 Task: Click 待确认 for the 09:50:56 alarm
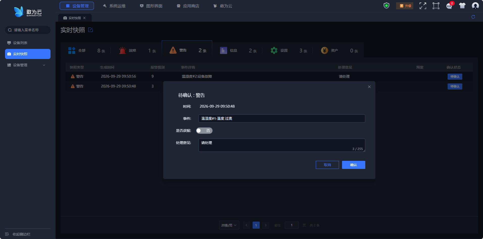click(x=455, y=76)
